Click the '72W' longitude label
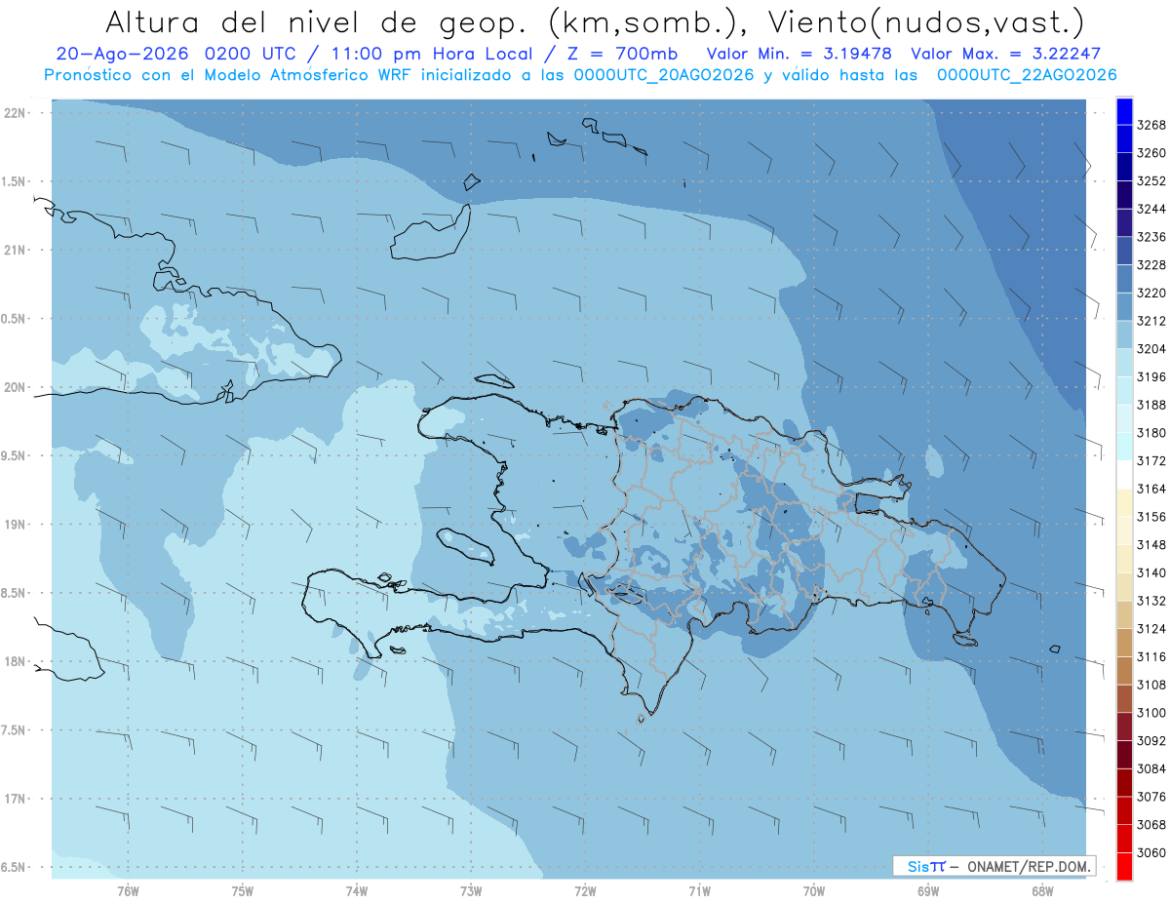Image resolution: width=1170 pixels, height=904 pixels. (x=585, y=890)
